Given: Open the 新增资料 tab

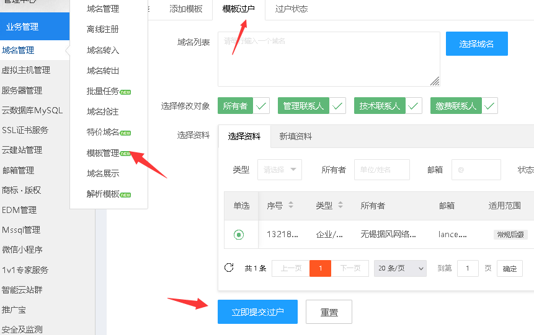Looking at the screenshot, I should click(296, 136).
